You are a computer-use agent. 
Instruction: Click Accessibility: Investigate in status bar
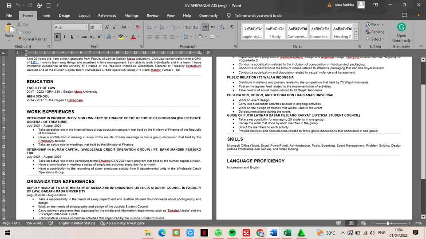(122, 223)
